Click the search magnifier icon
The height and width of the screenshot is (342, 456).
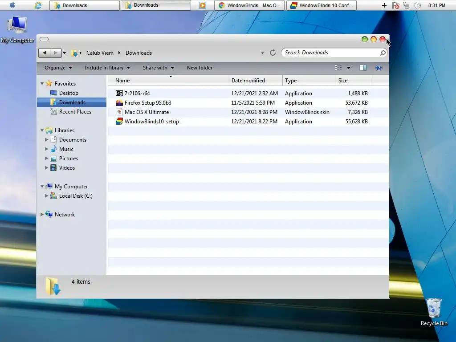tap(383, 53)
